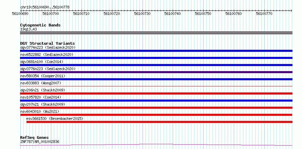Open the nsv6043010 (Wu2021) label
This screenshot has width=302, height=149.
(40, 111)
